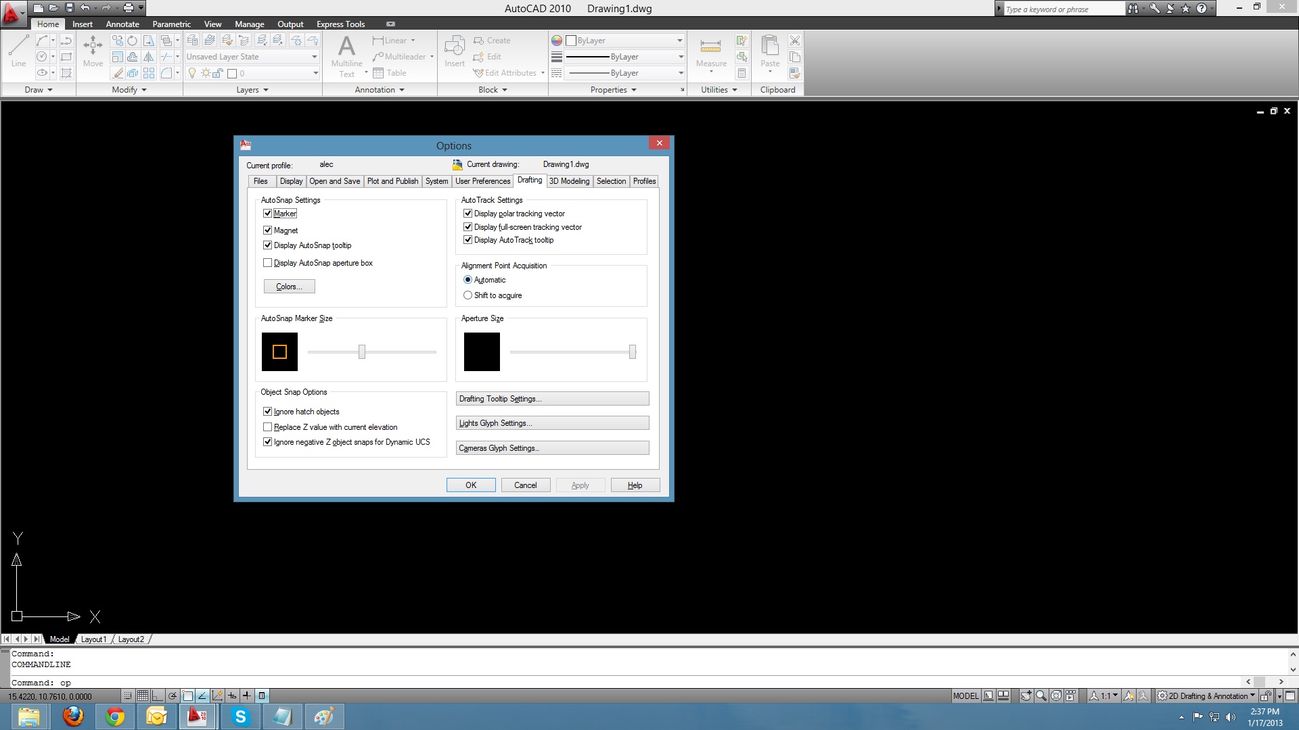Select Shift to acquire radio button
1299x730 pixels.
468,295
